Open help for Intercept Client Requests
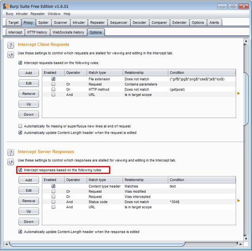This screenshot has height=251, width=252. tap(11, 45)
